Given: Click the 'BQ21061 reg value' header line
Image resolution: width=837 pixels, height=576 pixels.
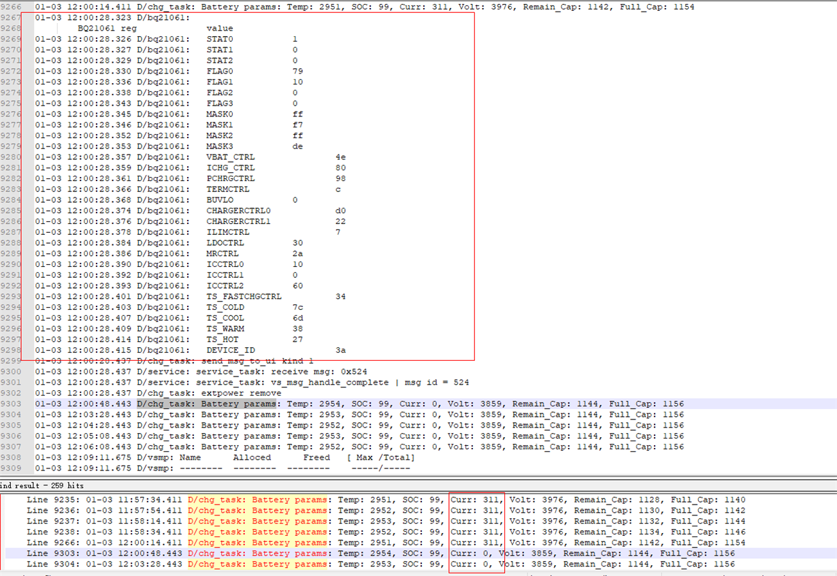Looking at the screenshot, I should [156, 29].
